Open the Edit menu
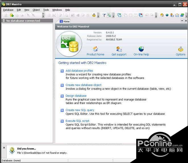The height and width of the screenshot is (163, 188). 19,10
